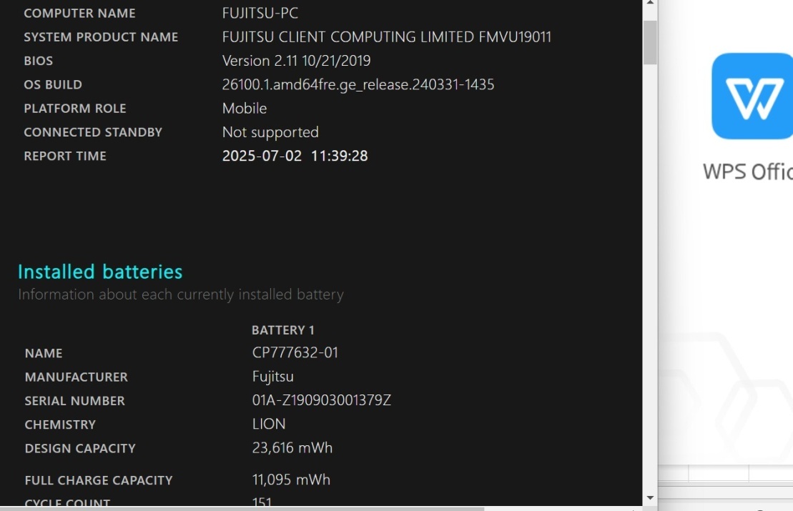The width and height of the screenshot is (793, 511).
Task: Click the vertical scrollbar thumb
Action: (x=651, y=42)
